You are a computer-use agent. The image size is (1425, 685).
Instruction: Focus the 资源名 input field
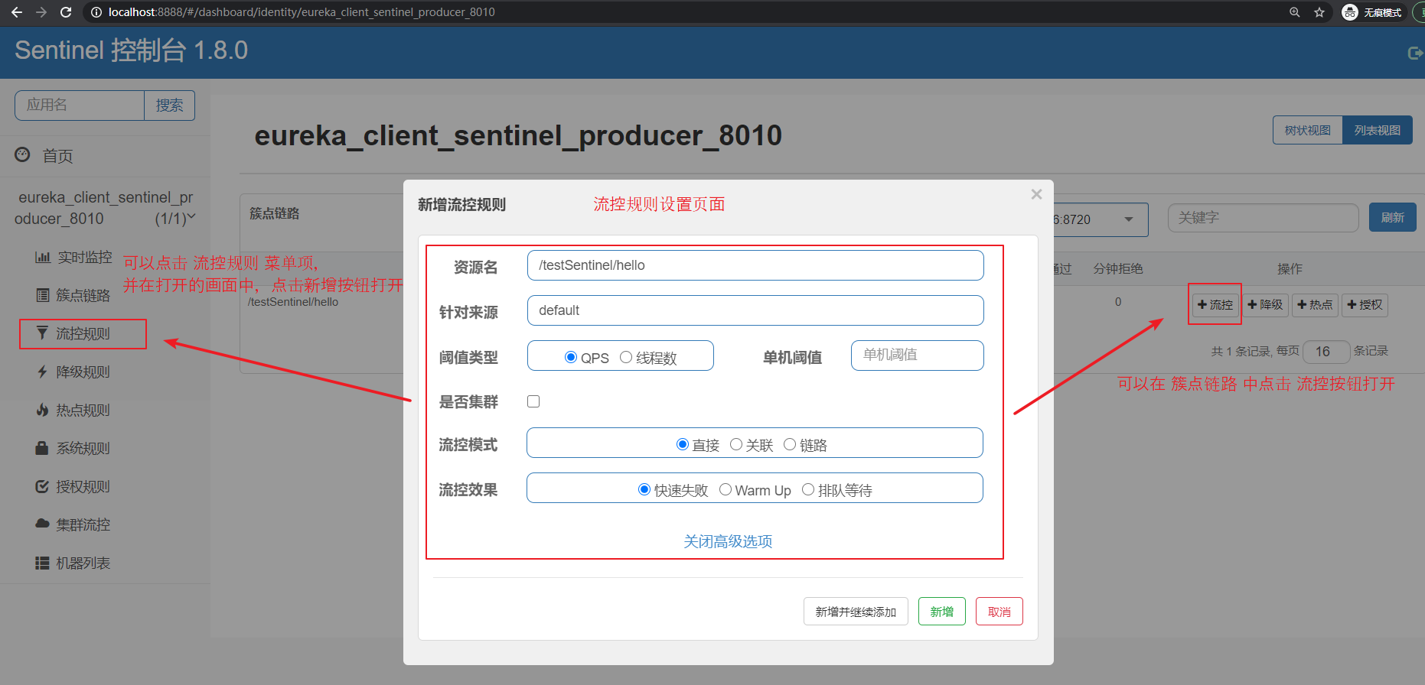(755, 265)
